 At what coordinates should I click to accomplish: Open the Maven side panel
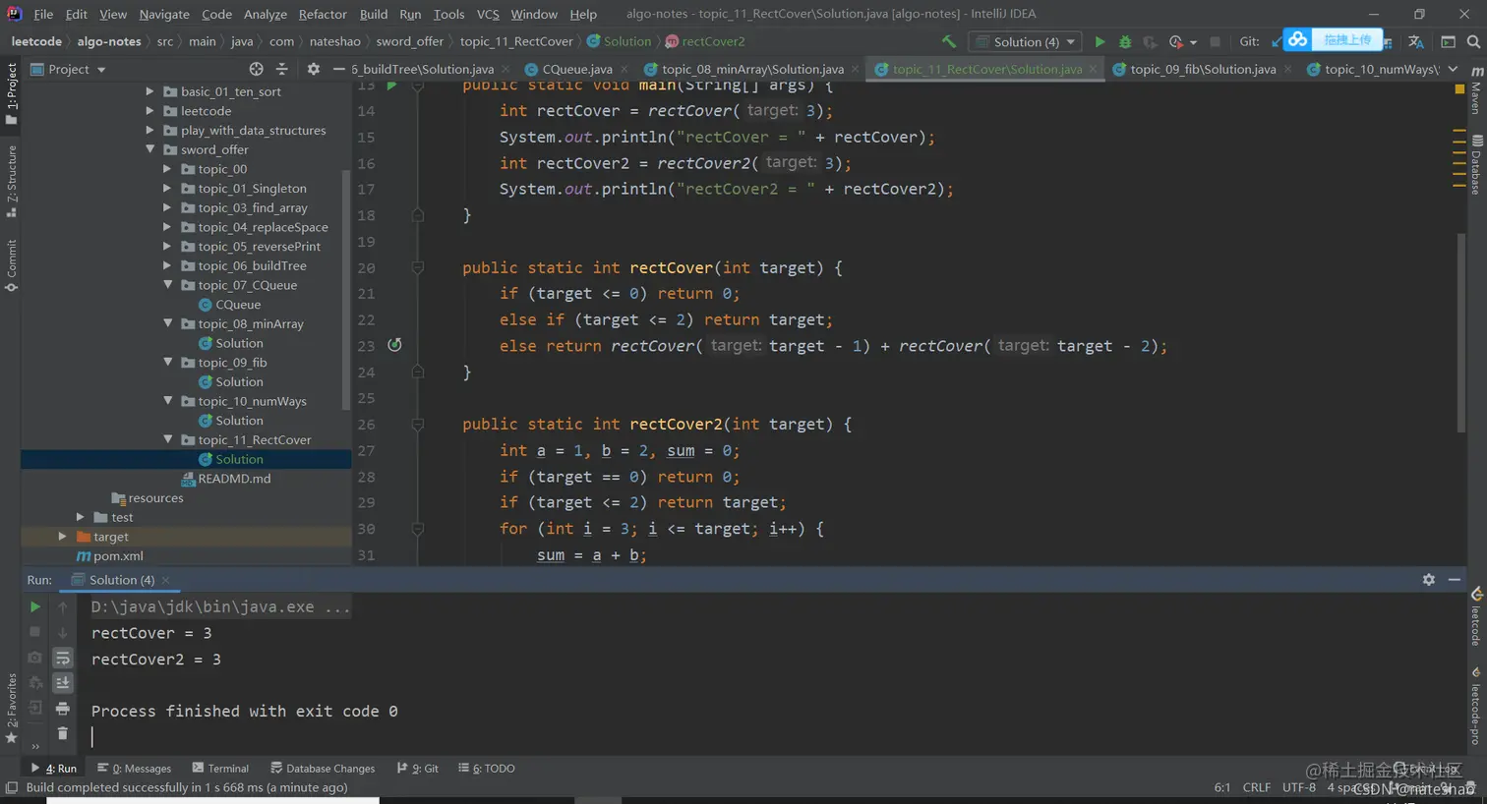(x=1476, y=91)
